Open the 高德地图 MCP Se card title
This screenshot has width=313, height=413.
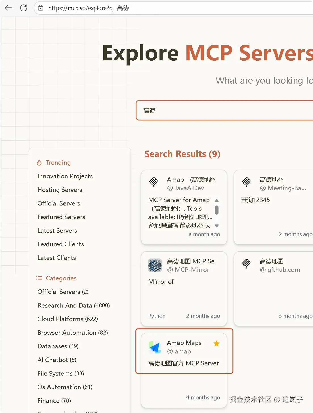pyautogui.click(x=191, y=261)
